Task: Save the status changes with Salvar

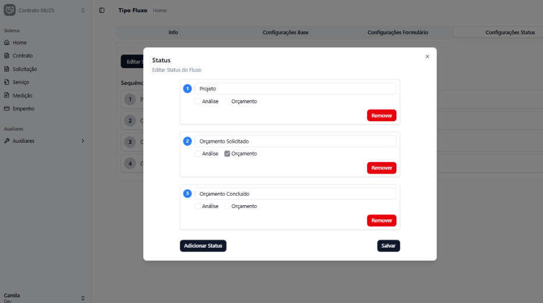Action: [389, 246]
